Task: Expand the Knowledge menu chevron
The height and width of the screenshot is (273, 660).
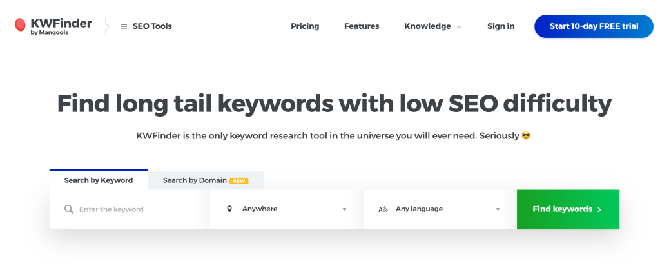Action: (x=459, y=27)
